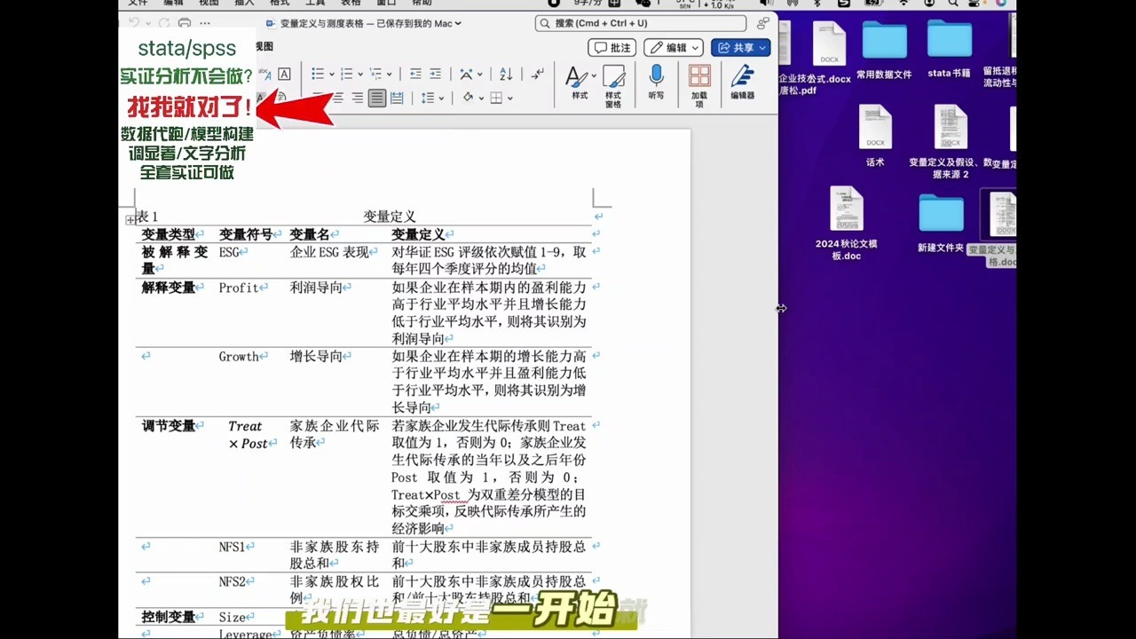Toggle the character border A button
1136x639 pixels.
[x=284, y=75]
